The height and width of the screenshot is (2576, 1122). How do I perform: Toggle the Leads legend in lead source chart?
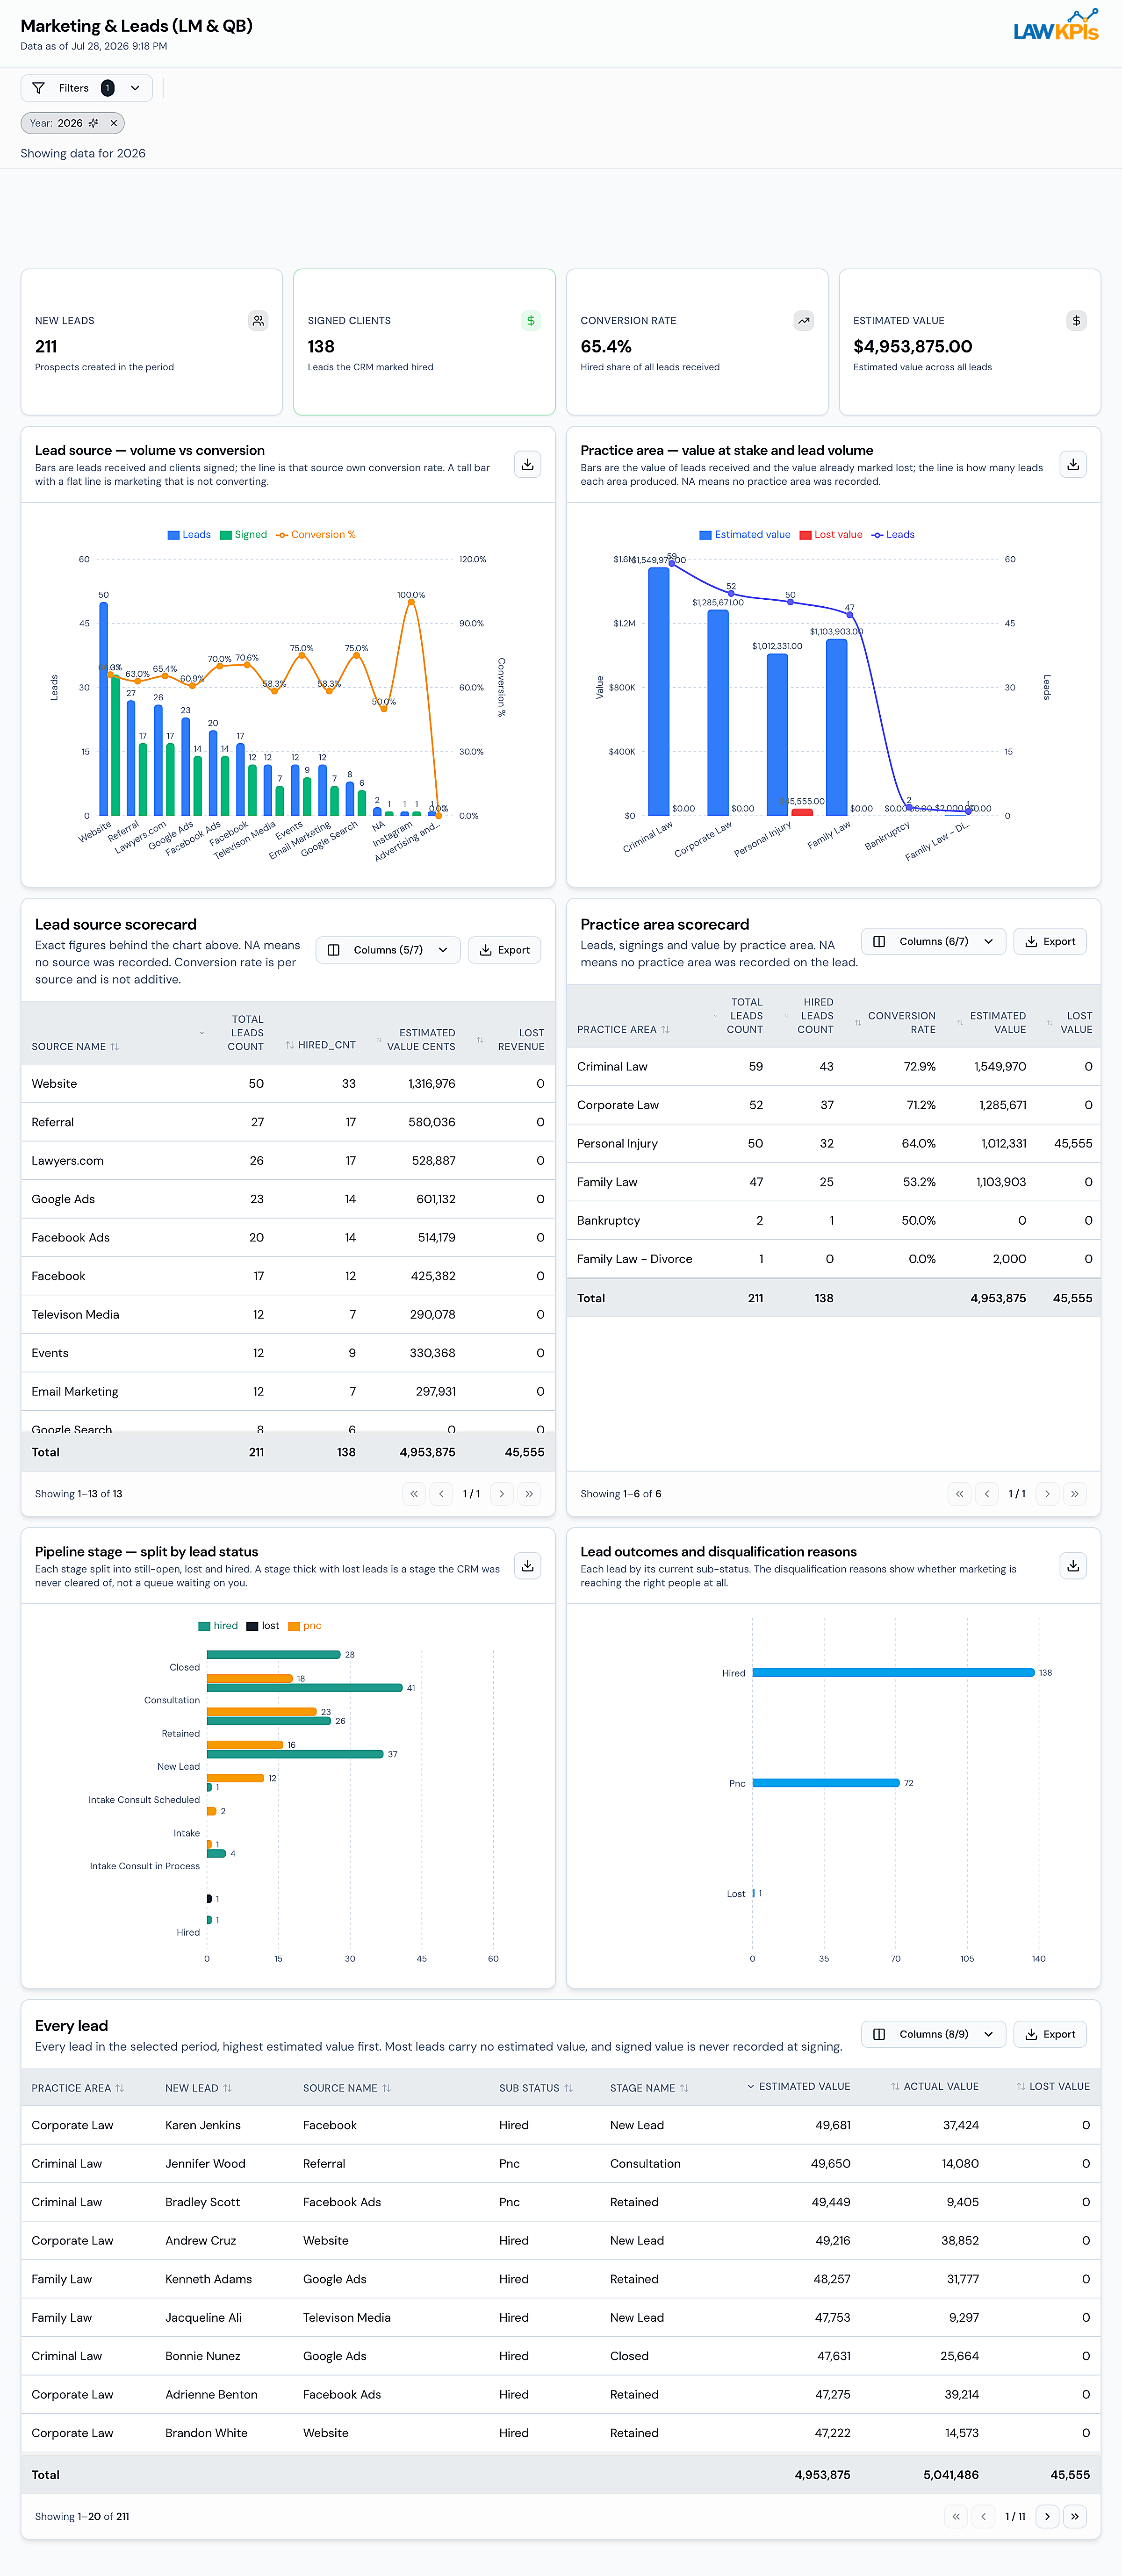coord(189,535)
